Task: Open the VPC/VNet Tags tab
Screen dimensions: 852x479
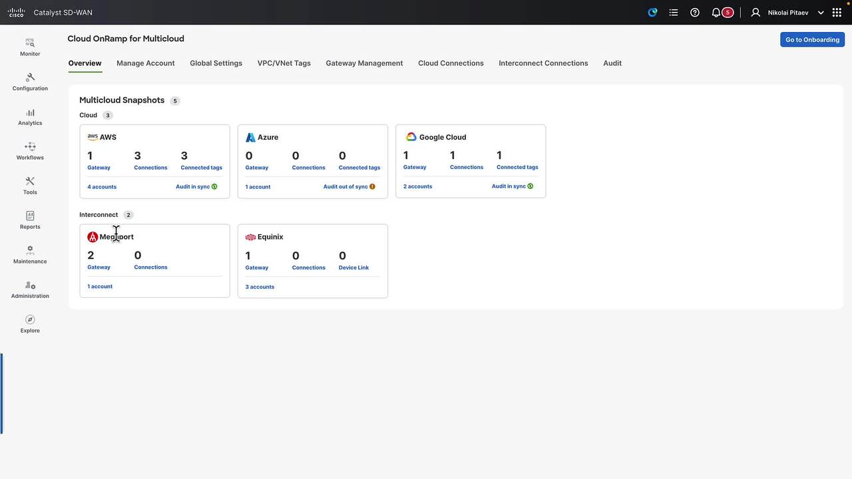Action: pos(284,63)
